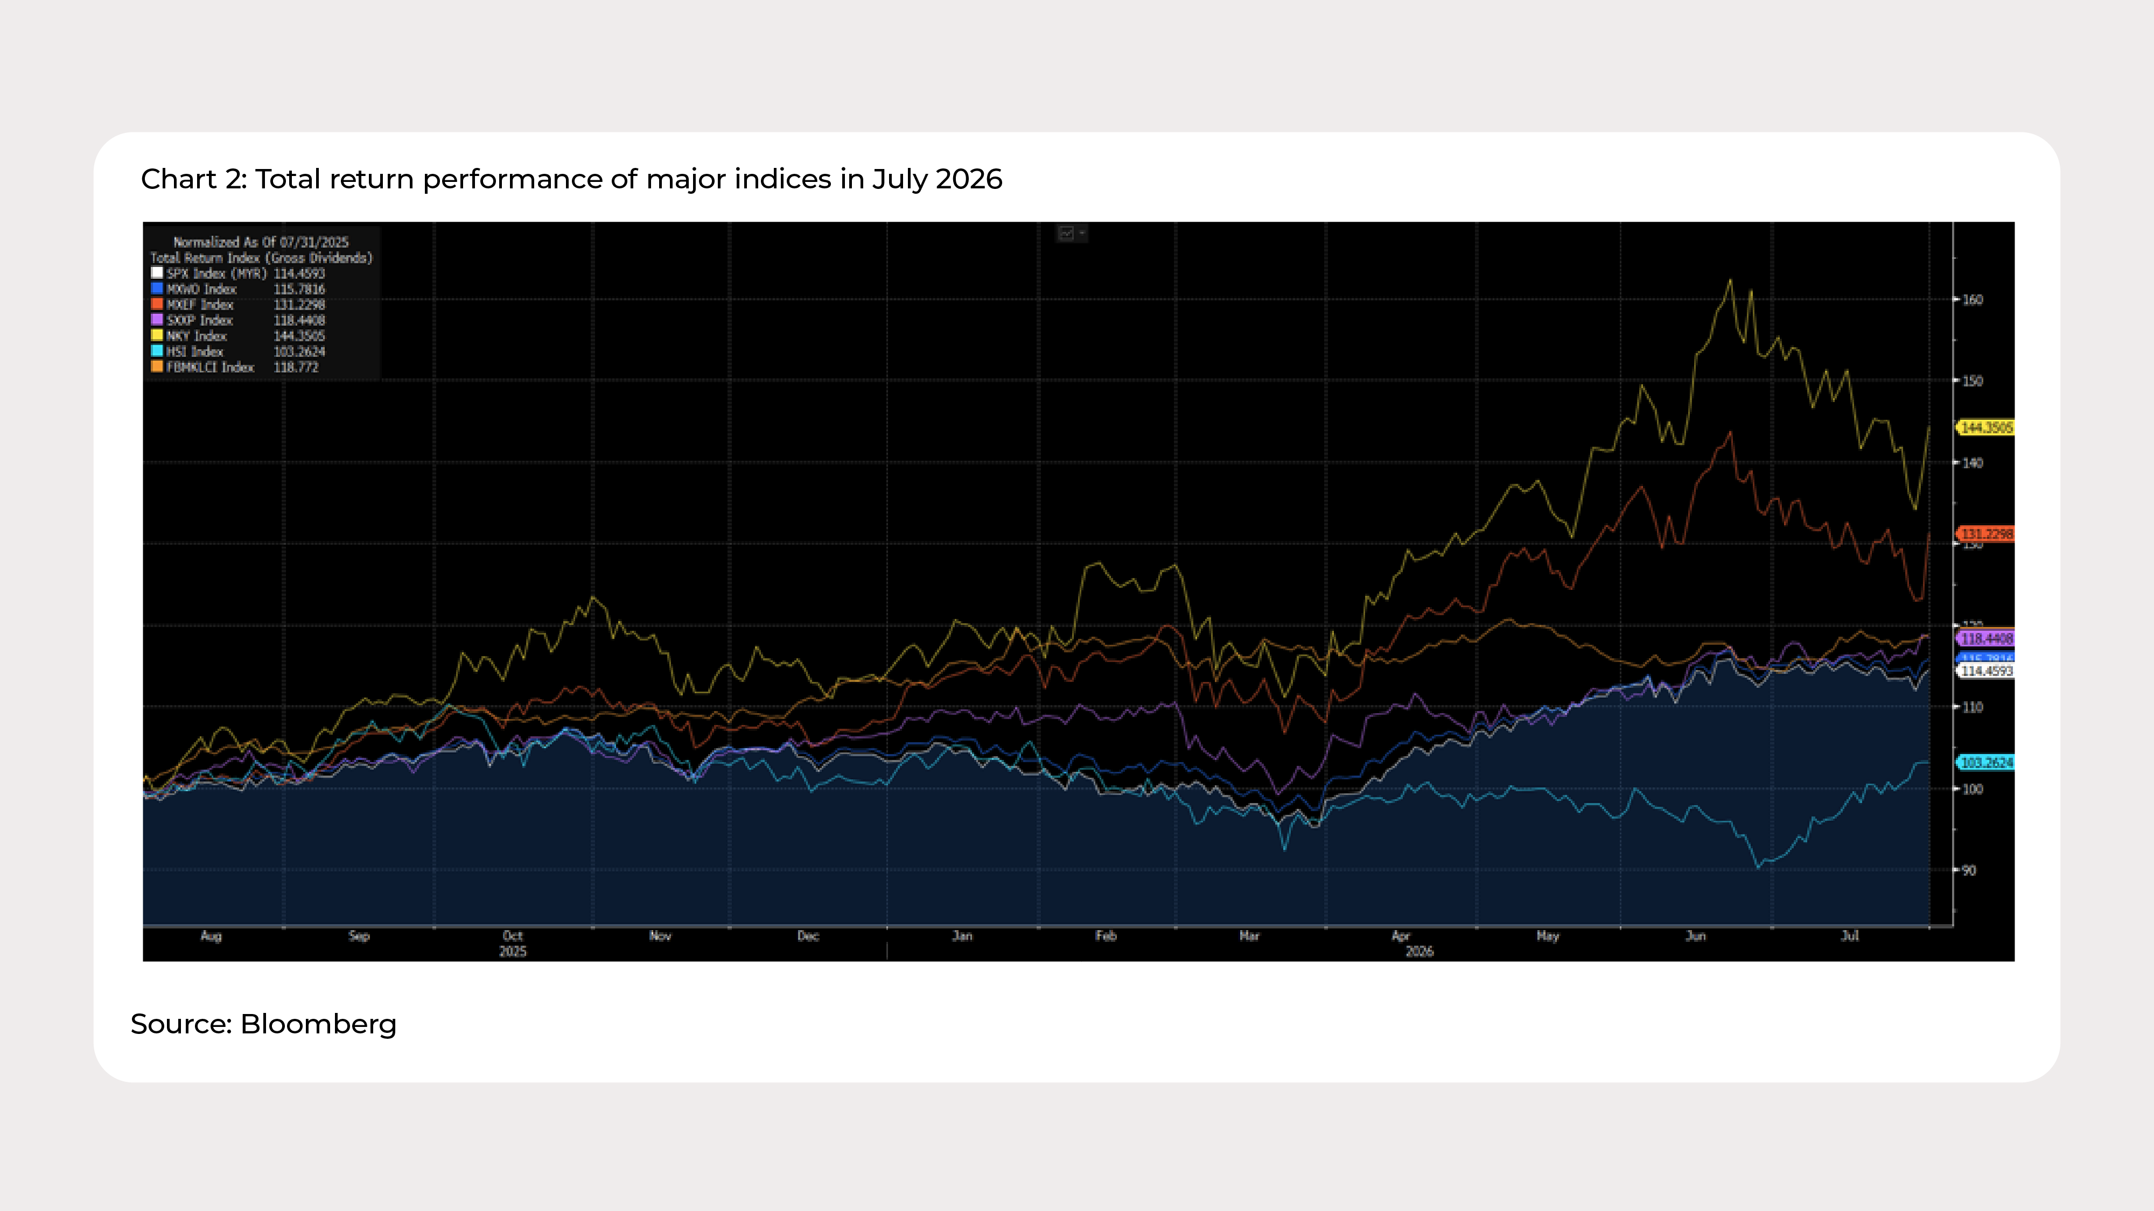Click the orange FBMKLCI Index legend swatch

pos(156,366)
